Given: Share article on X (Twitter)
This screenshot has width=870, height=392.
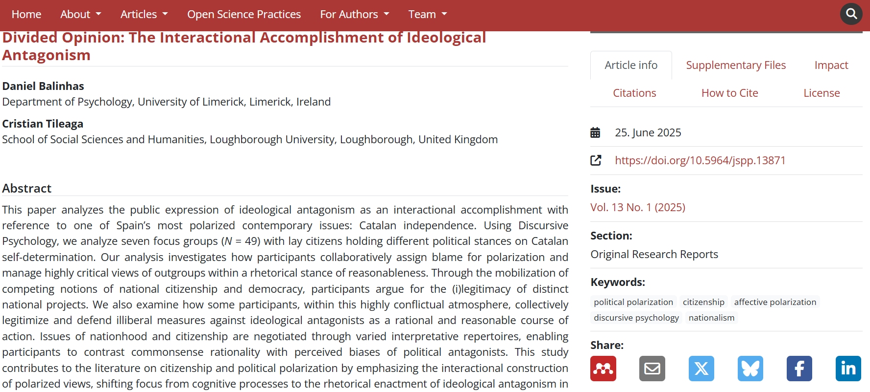Looking at the screenshot, I should click(x=701, y=369).
